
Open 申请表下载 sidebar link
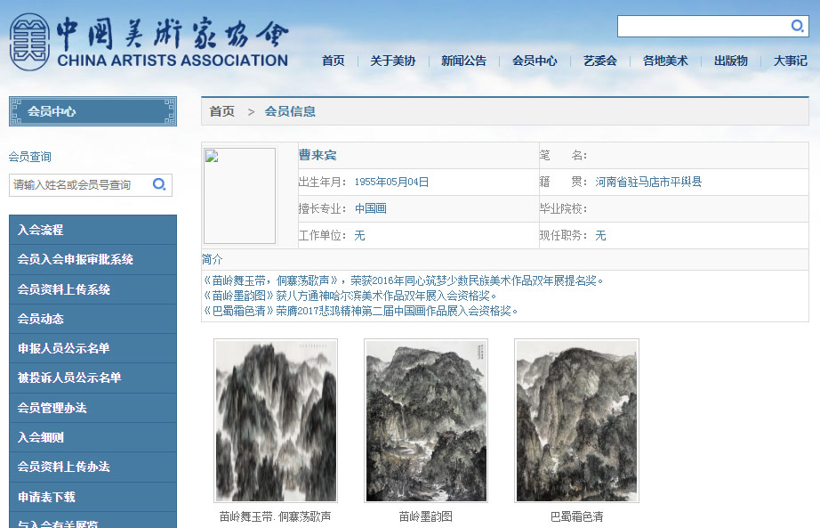point(92,497)
